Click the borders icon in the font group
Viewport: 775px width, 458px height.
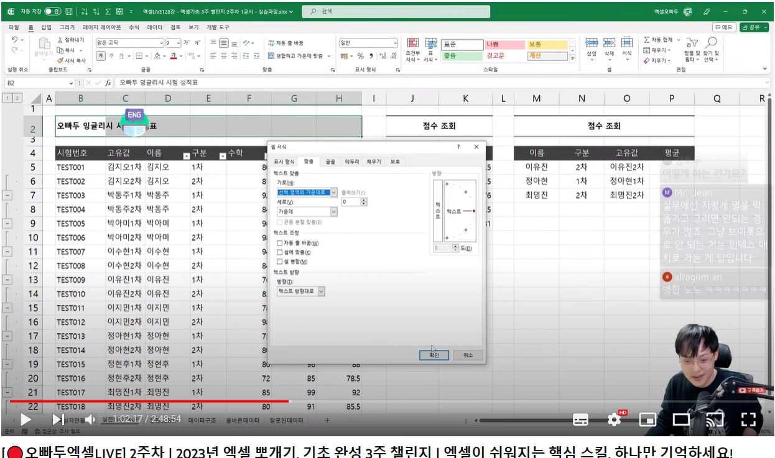[x=139, y=55]
